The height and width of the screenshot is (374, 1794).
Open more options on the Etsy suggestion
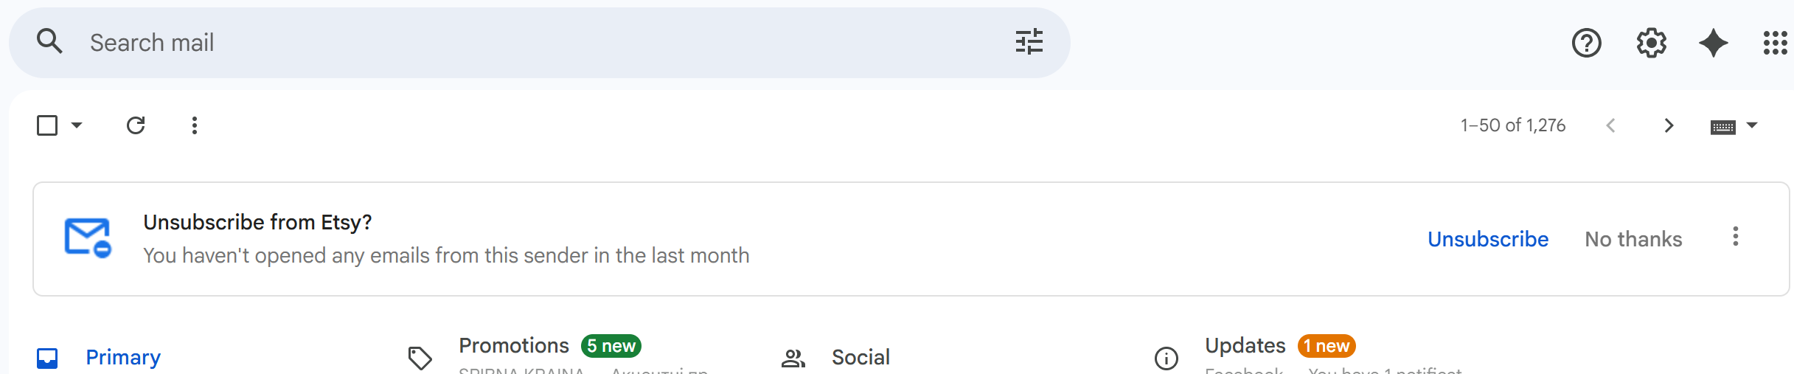[x=1735, y=237]
